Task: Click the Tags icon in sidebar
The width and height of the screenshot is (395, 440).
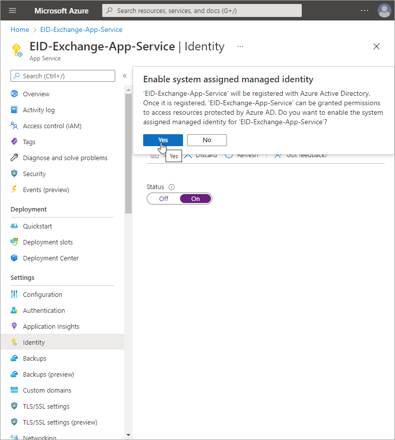Action: pyautogui.click(x=14, y=142)
